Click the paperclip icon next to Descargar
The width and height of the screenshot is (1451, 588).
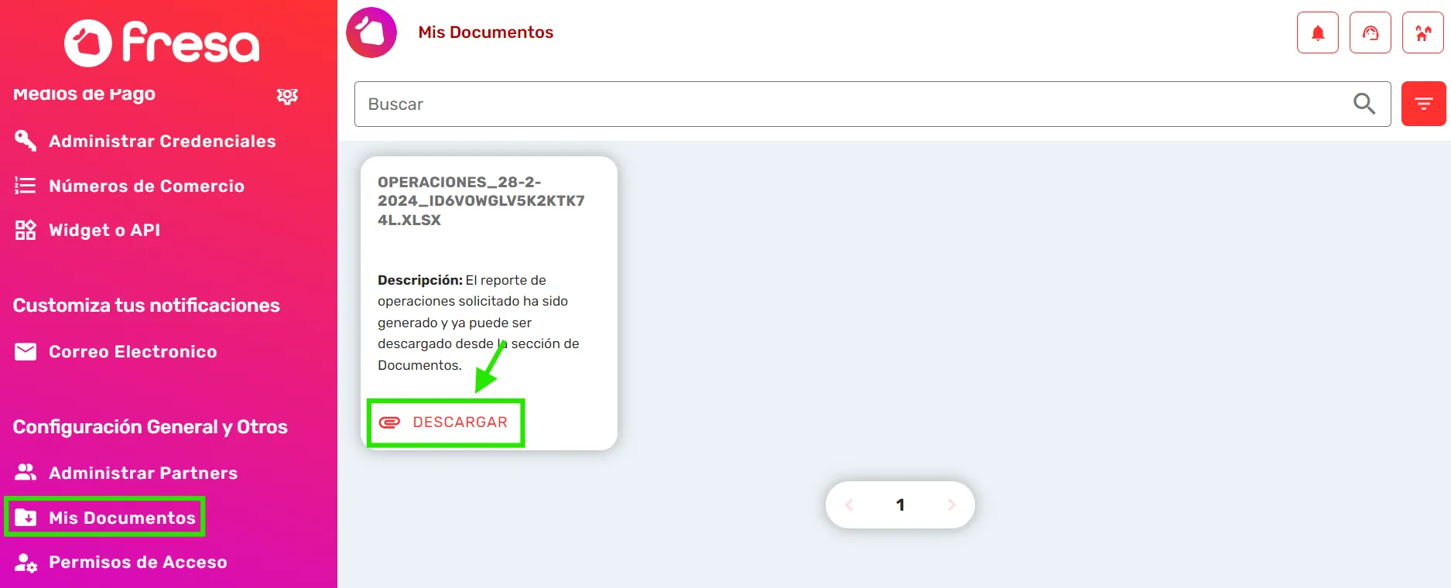point(389,422)
